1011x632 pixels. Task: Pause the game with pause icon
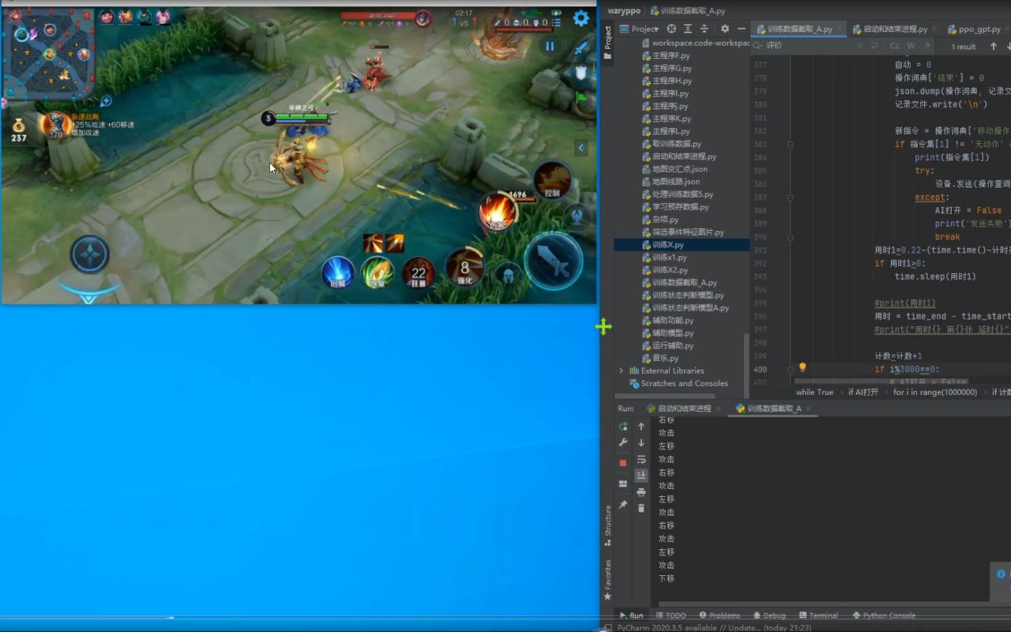point(550,46)
